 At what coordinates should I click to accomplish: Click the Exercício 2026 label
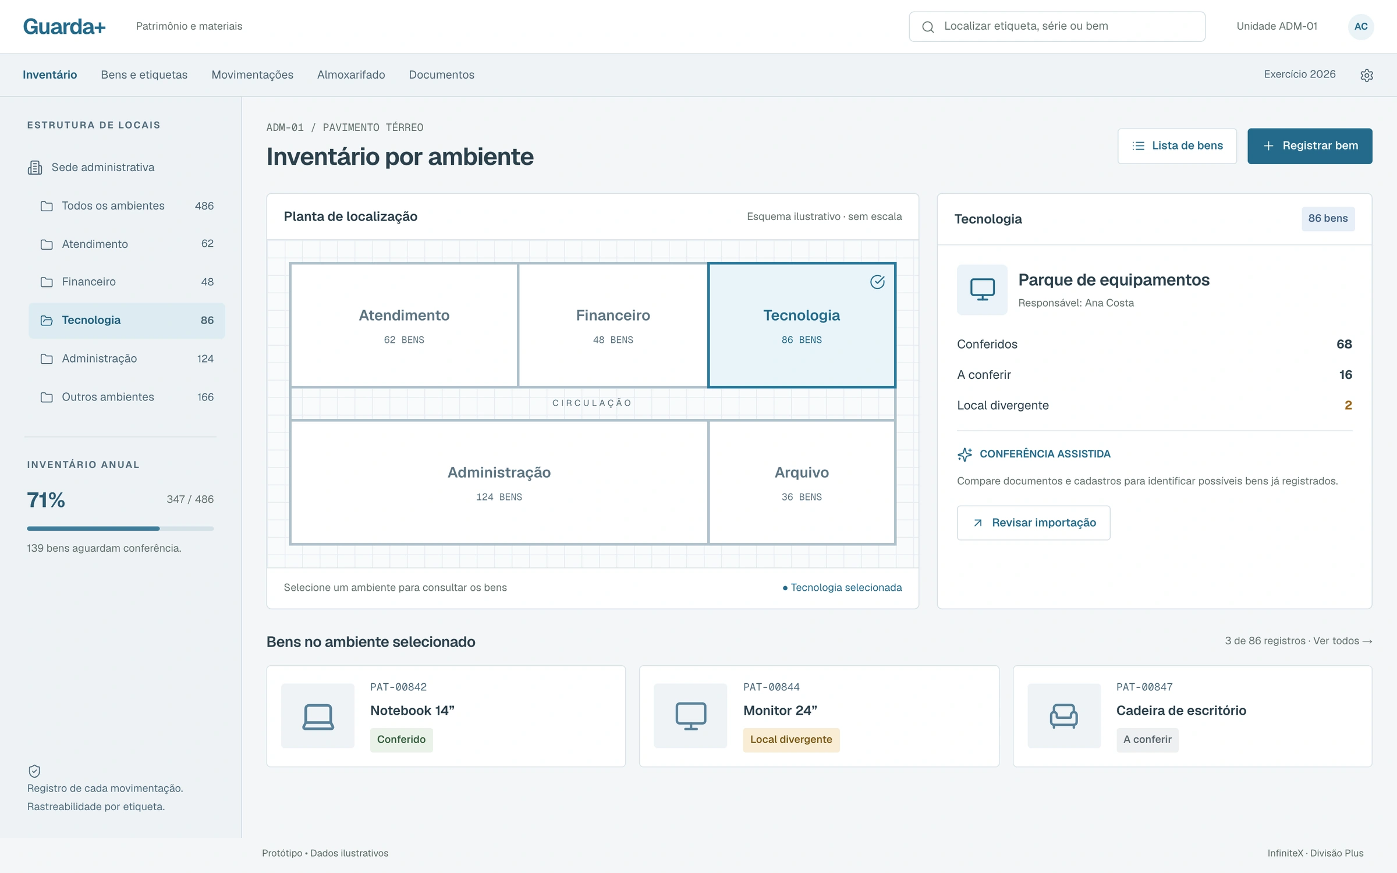[1299, 74]
